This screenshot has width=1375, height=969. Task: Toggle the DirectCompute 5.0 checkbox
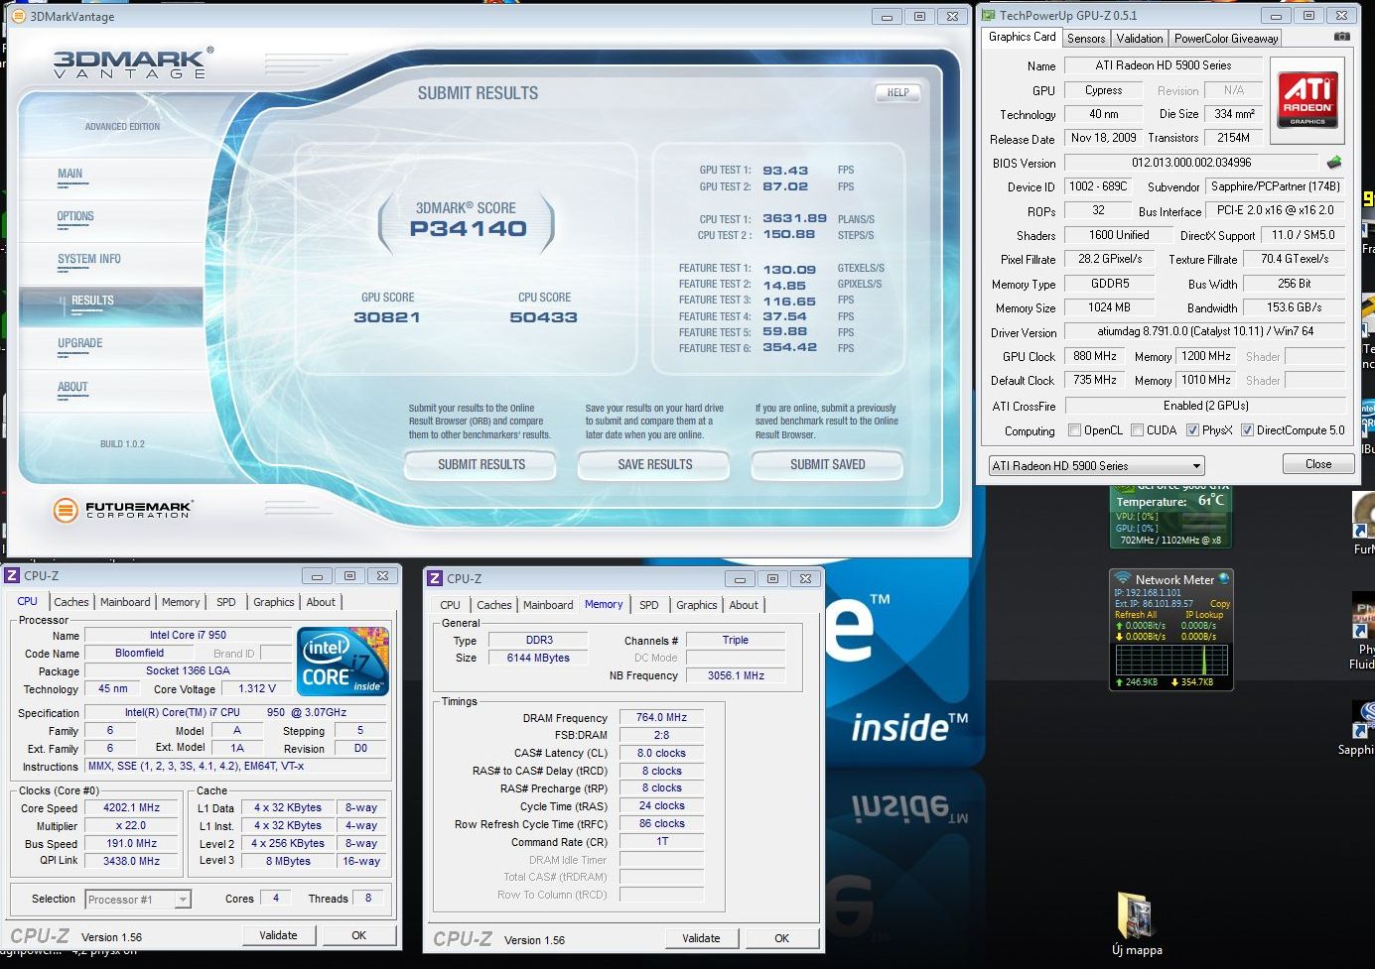tap(1247, 430)
